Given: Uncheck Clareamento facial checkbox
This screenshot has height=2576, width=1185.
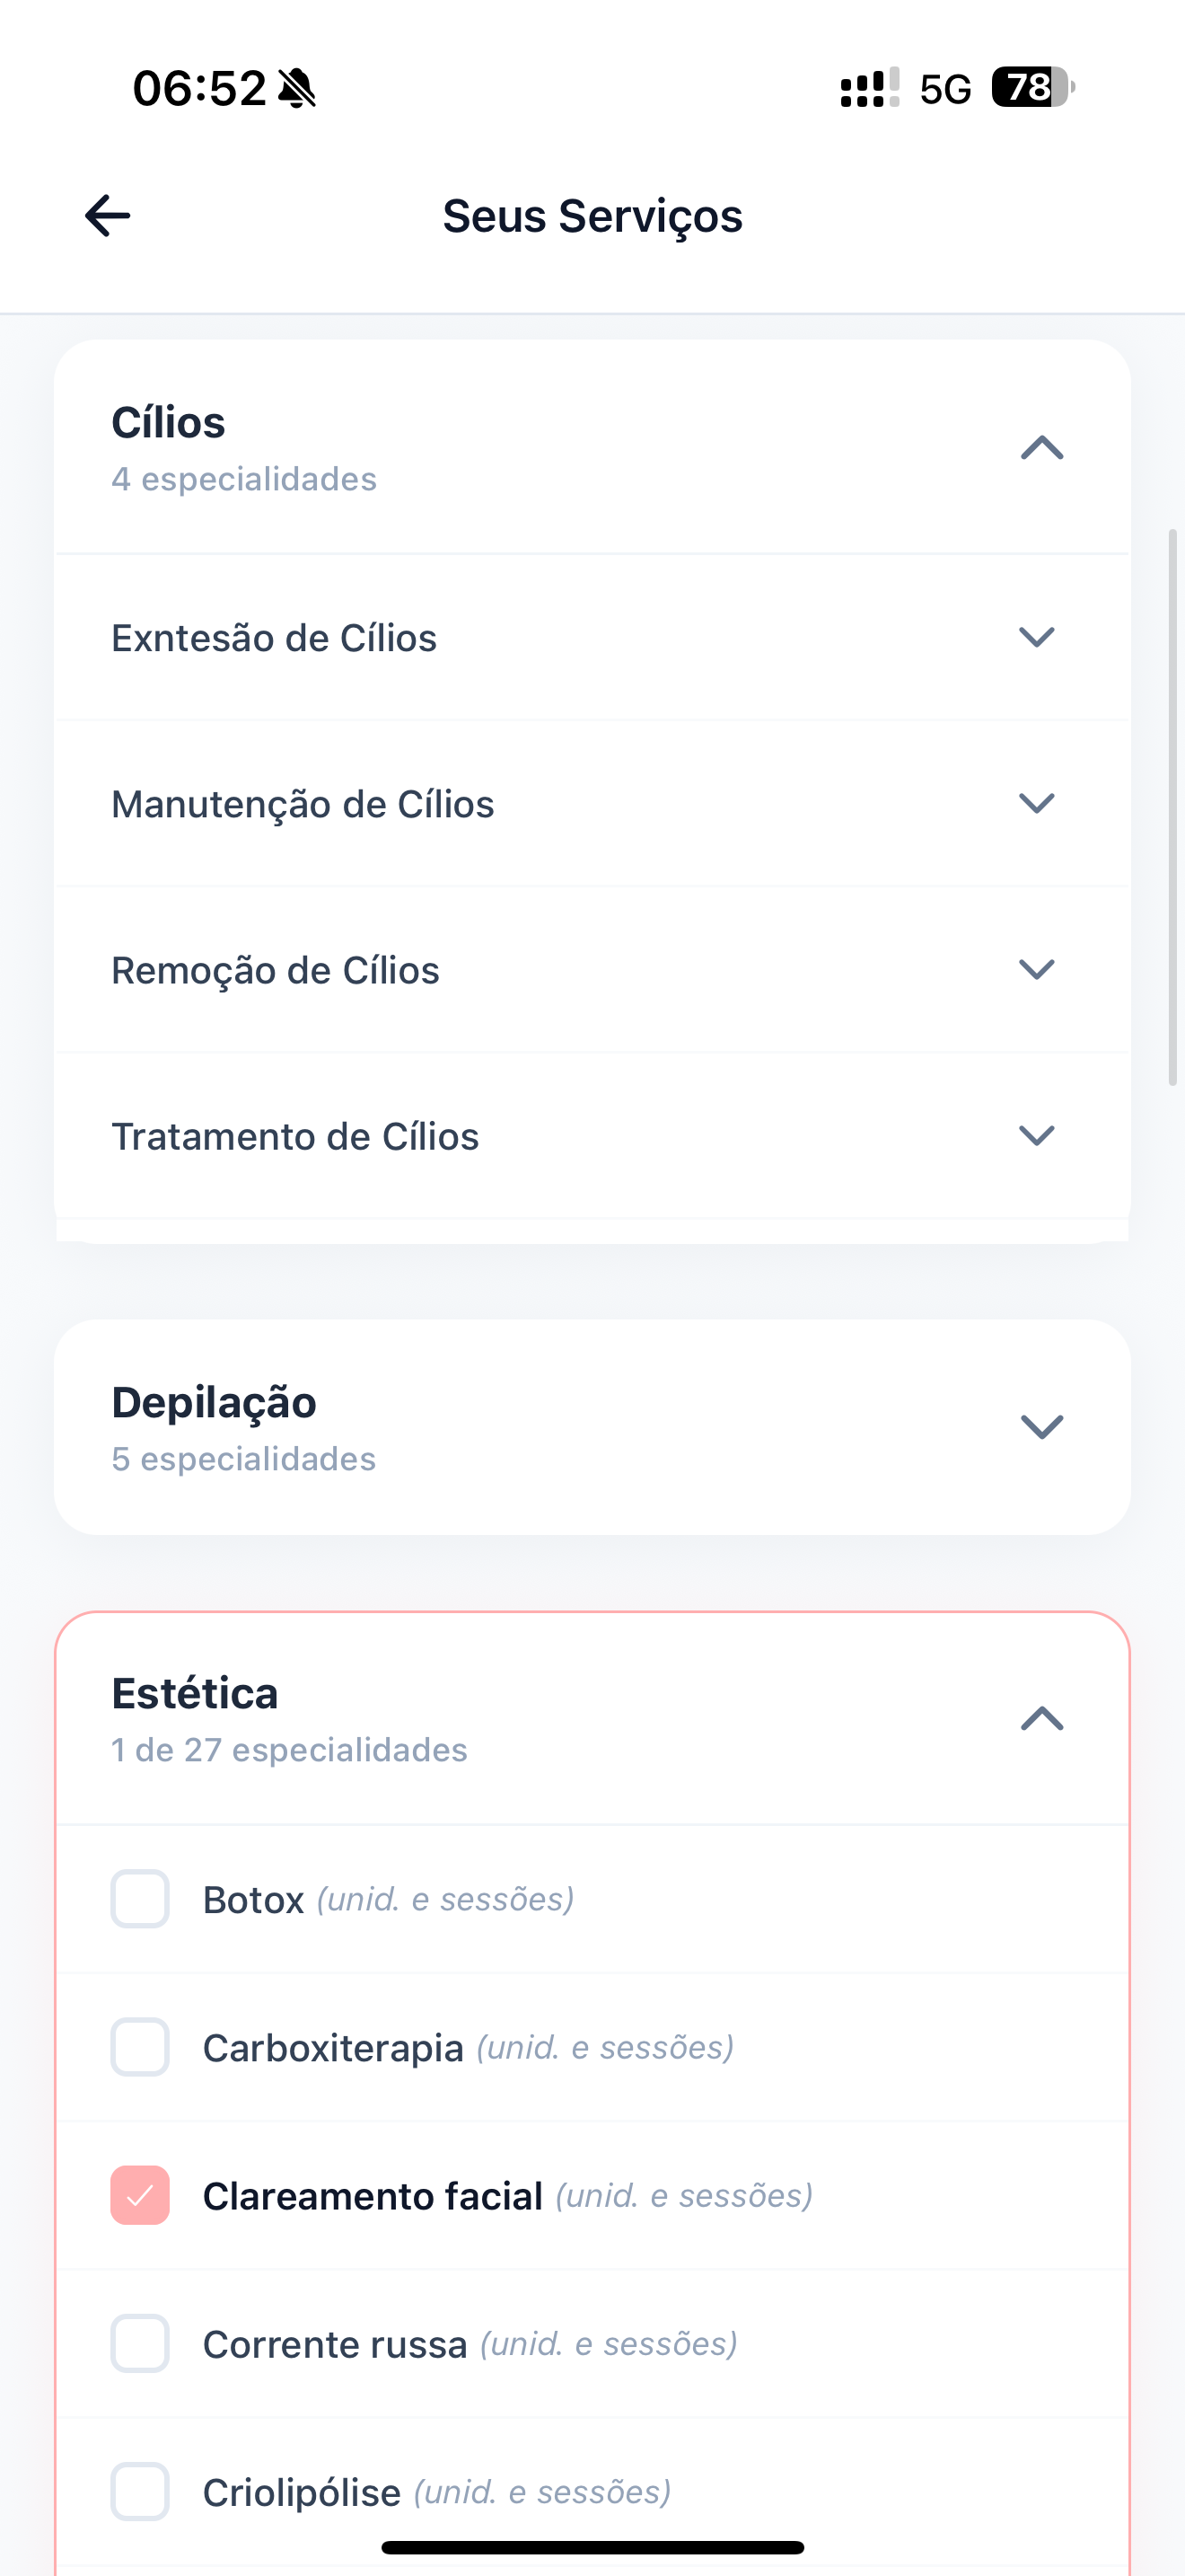Looking at the screenshot, I should pyautogui.click(x=140, y=2195).
